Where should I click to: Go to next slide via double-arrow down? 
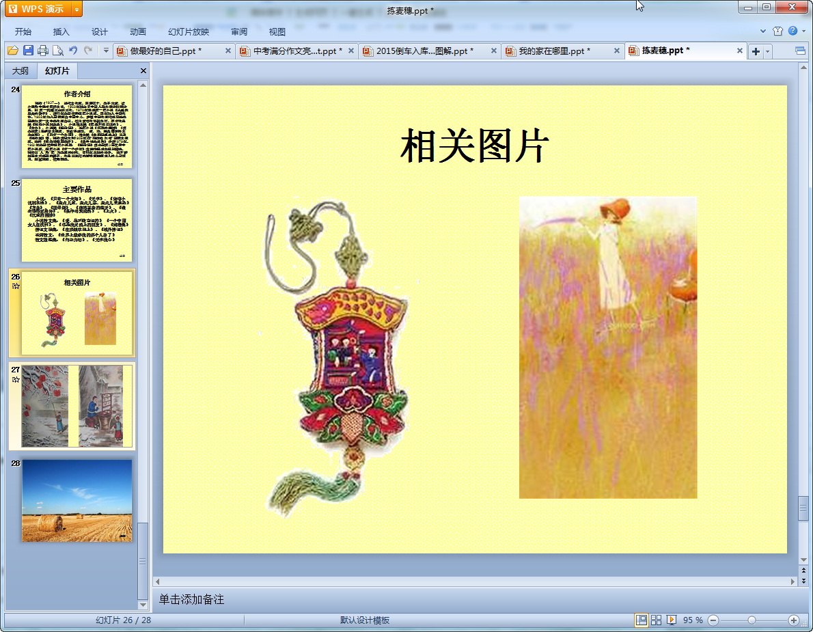point(803,581)
